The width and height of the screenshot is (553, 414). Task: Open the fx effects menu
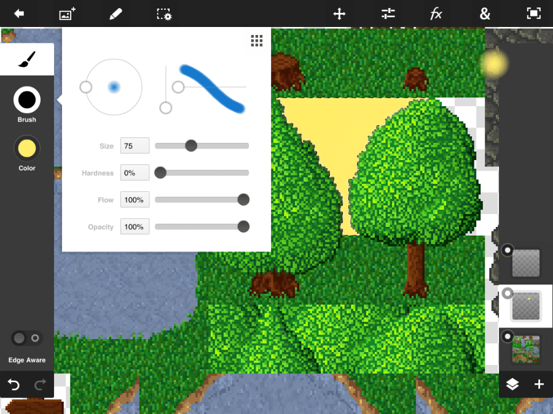(x=436, y=13)
